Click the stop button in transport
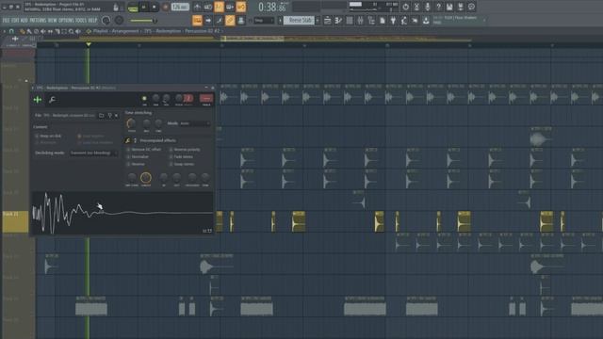Viewport: 603px width, 339px height. pyautogui.click(x=155, y=7)
